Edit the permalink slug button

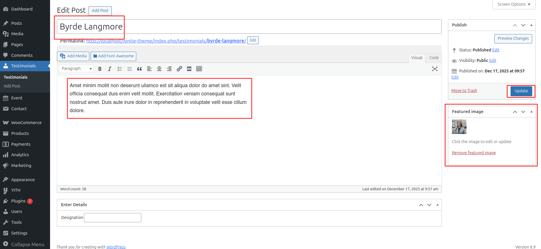253,40
